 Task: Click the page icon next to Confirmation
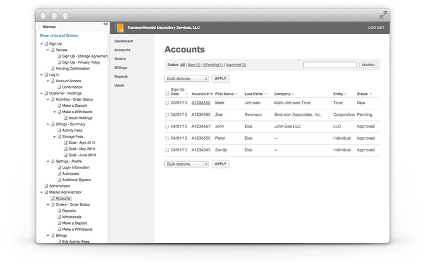click(x=59, y=87)
